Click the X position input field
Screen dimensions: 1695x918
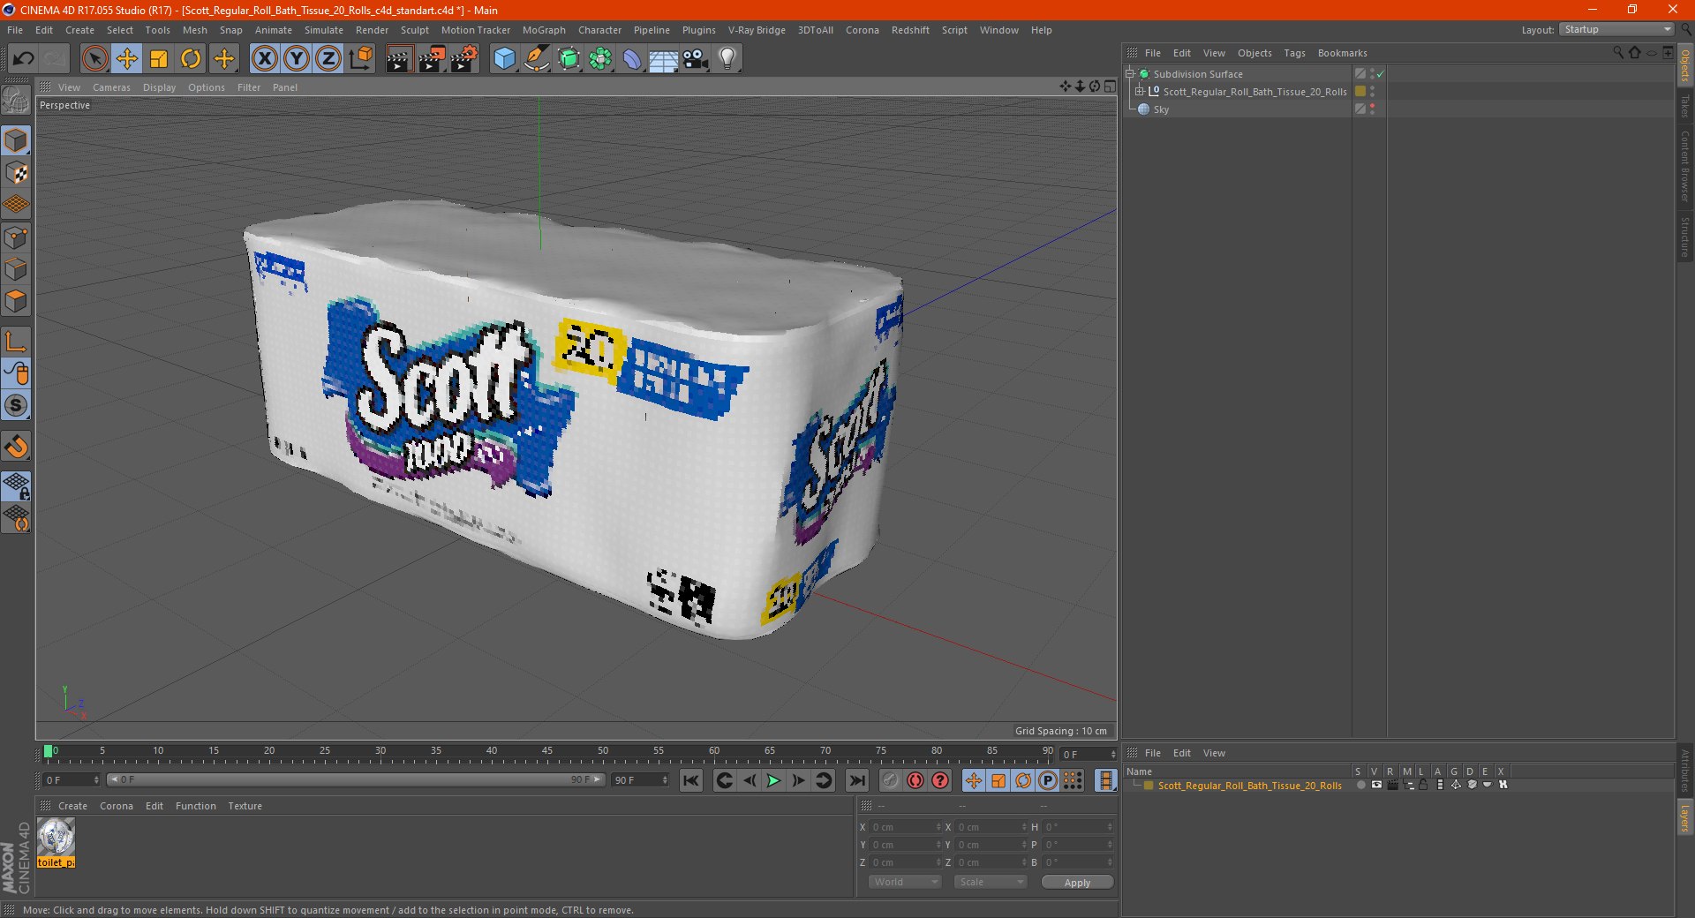click(904, 827)
